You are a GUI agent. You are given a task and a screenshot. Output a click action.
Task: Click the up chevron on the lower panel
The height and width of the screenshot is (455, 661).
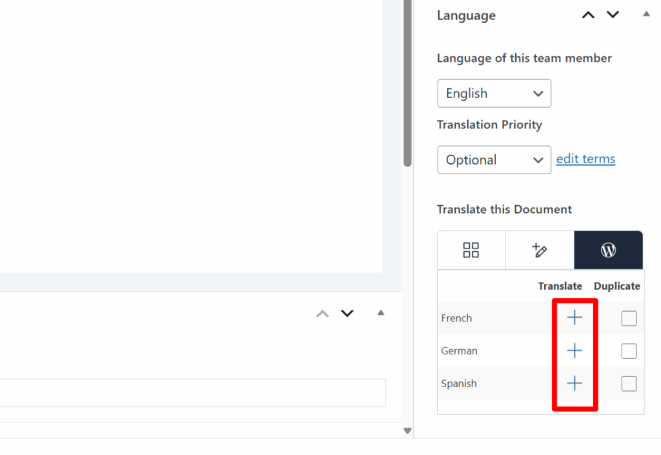pyautogui.click(x=322, y=313)
